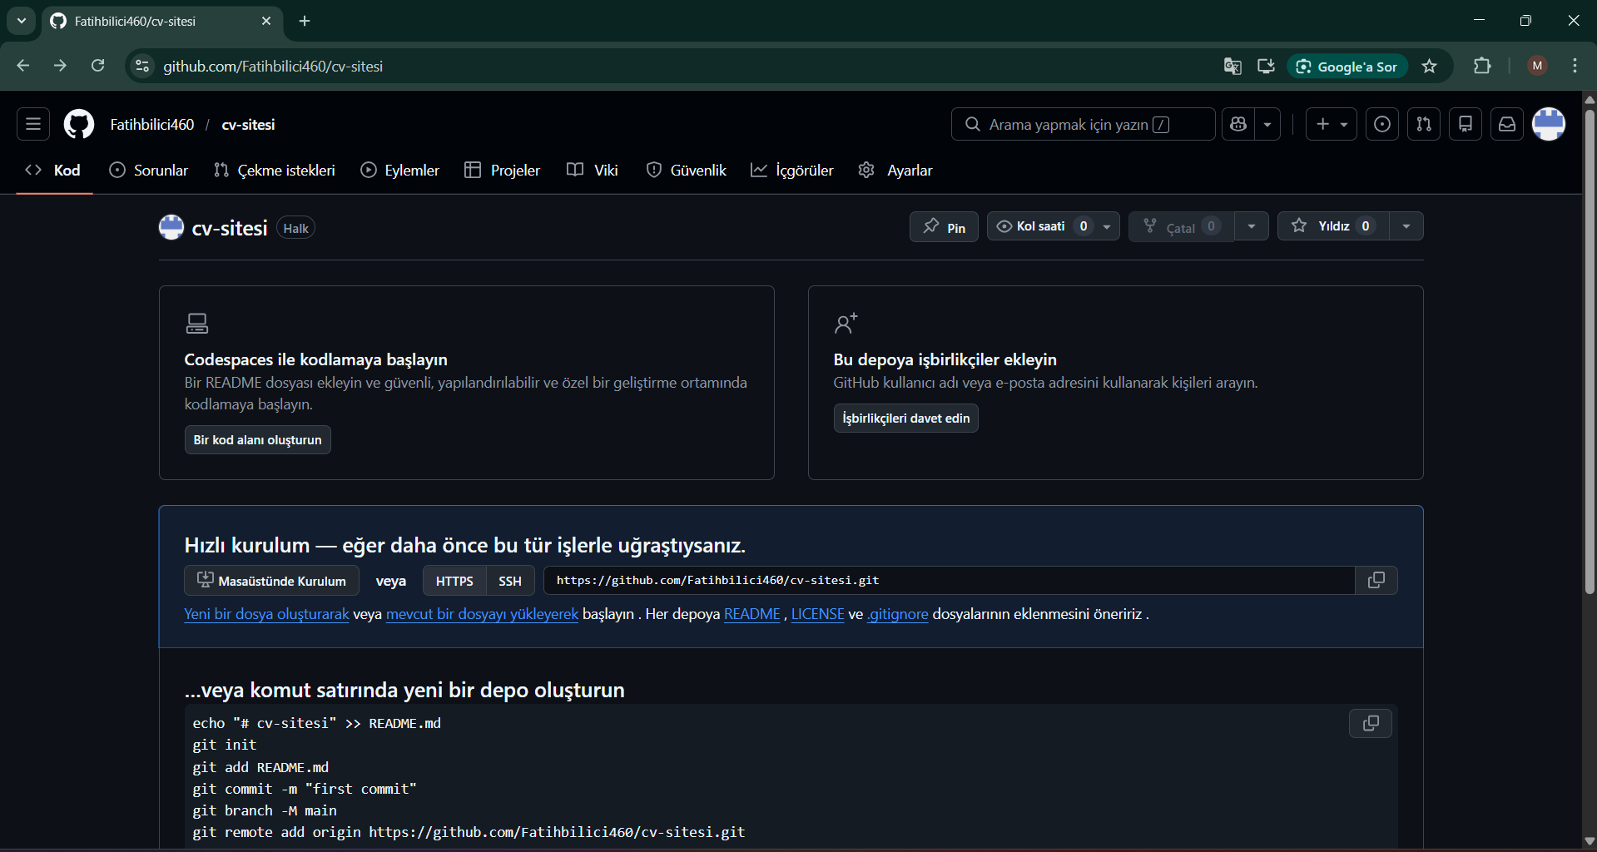Click the install app icon in address bar

pyautogui.click(x=1266, y=66)
